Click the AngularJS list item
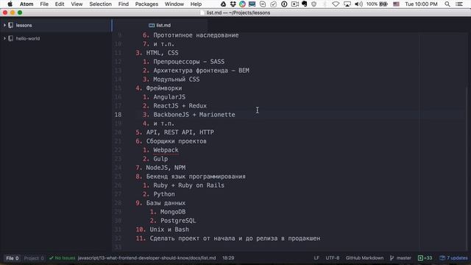 point(169,97)
